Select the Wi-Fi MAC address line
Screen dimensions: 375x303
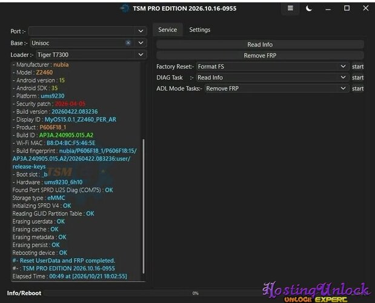click(54, 143)
